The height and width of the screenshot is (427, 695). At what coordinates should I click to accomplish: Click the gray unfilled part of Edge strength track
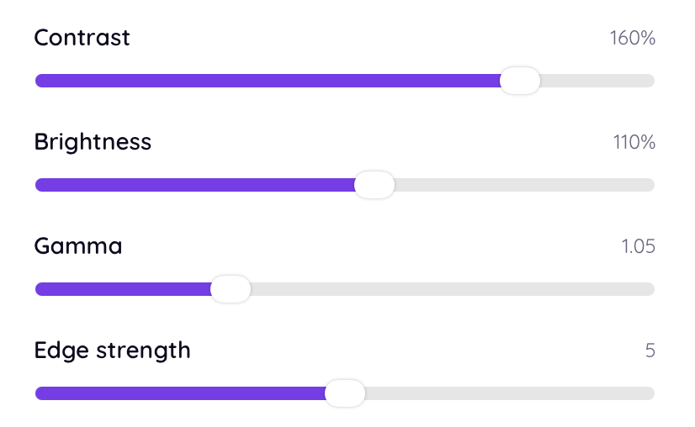coord(509,393)
